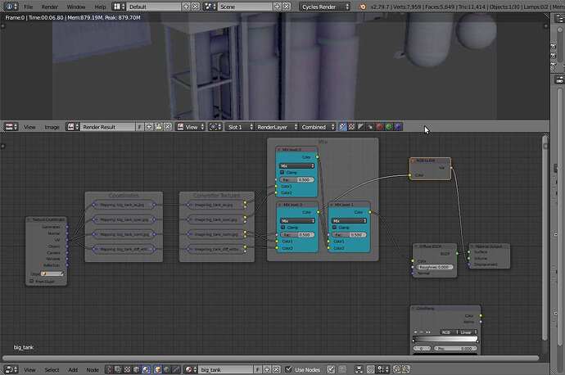Toggle the Use Nodes checkbox
Screen dimensions: 565x375
pos(288,369)
